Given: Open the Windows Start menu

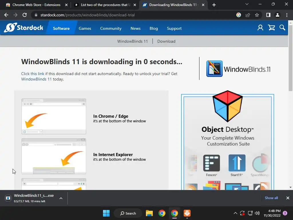Looking at the screenshot, I should pos(106,213).
